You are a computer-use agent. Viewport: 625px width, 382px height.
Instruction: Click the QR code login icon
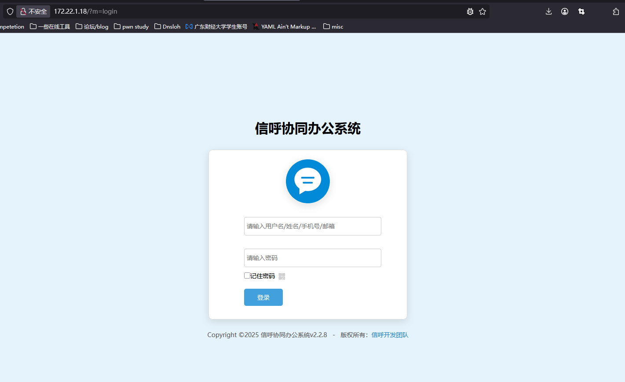pyautogui.click(x=282, y=276)
